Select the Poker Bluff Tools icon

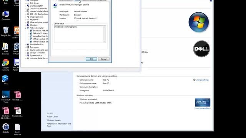(x=6, y=97)
